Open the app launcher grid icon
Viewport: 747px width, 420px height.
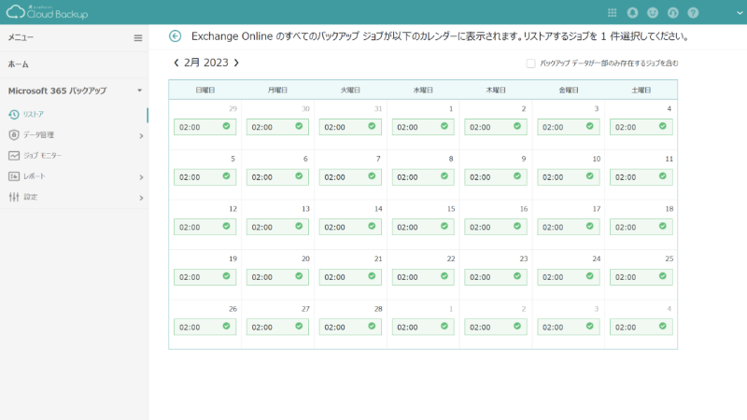[613, 13]
